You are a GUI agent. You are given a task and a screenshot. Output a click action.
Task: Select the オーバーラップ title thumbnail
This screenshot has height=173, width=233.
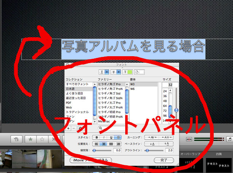(x=190, y=165)
